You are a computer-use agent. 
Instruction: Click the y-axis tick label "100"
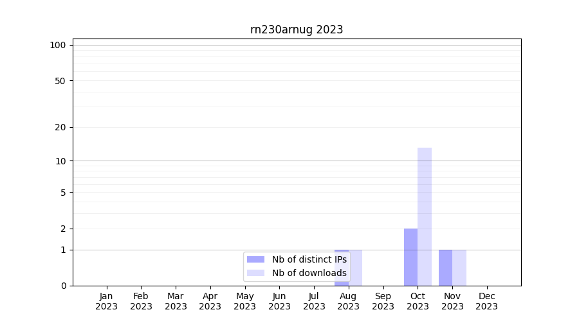pyautogui.click(x=58, y=45)
